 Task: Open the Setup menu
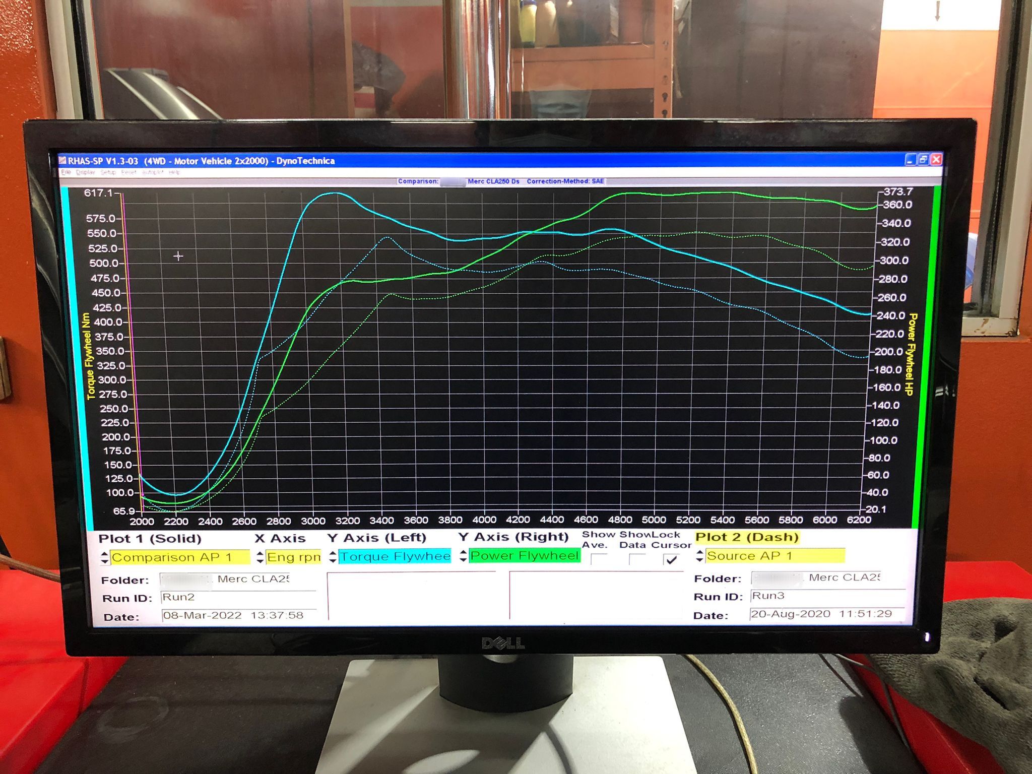[108, 172]
